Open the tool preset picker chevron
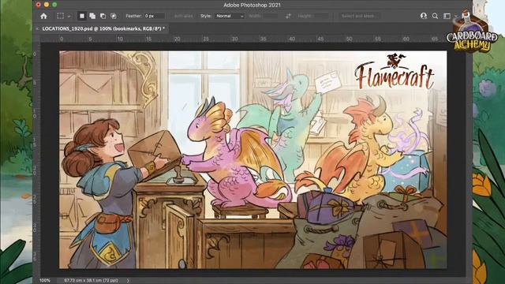 (69, 16)
